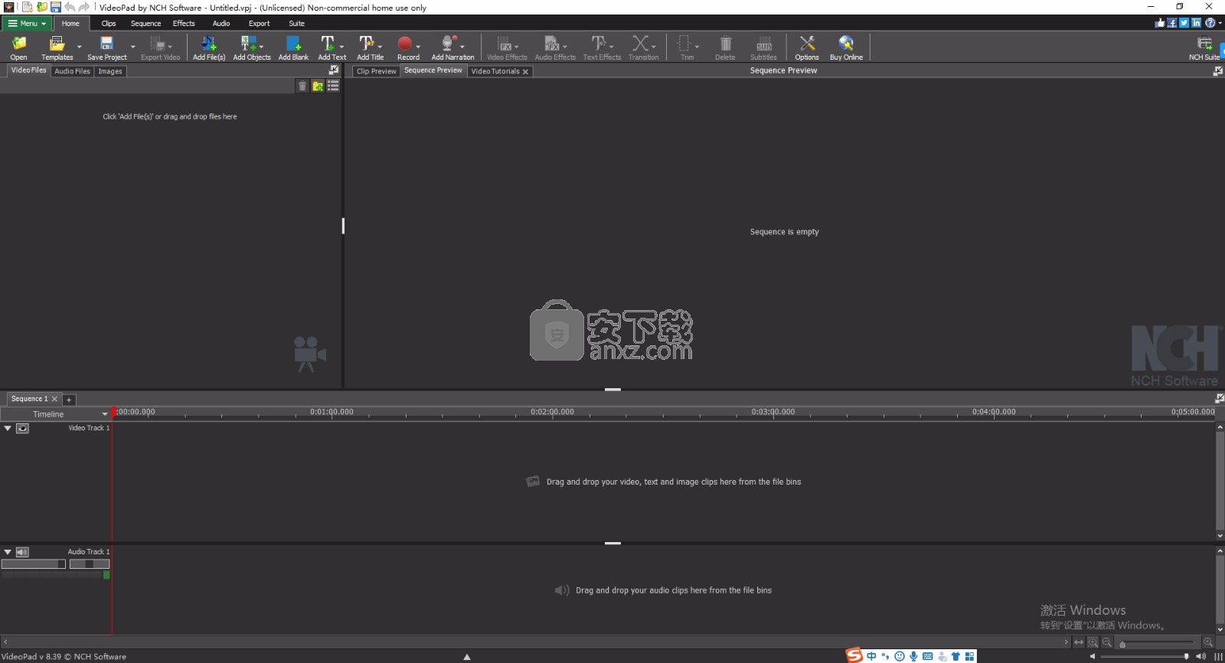
Task: Undock the file bin panel
Action: coord(334,70)
